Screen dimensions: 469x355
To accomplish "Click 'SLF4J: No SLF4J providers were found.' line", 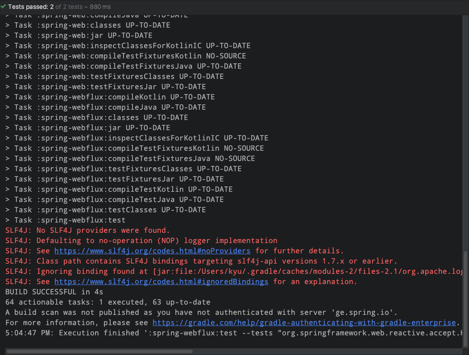I will click(87, 231).
